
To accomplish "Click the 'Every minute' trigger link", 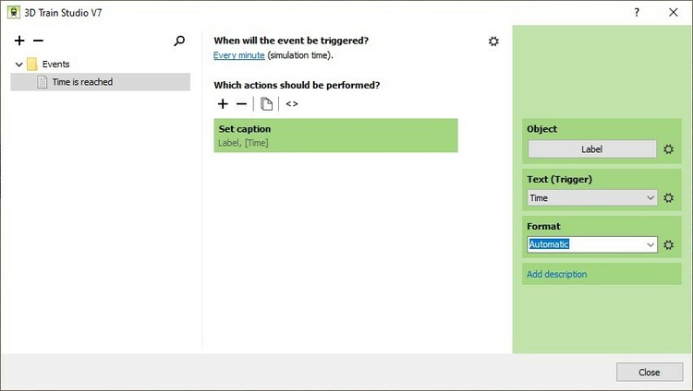I will tap(239, 56).
